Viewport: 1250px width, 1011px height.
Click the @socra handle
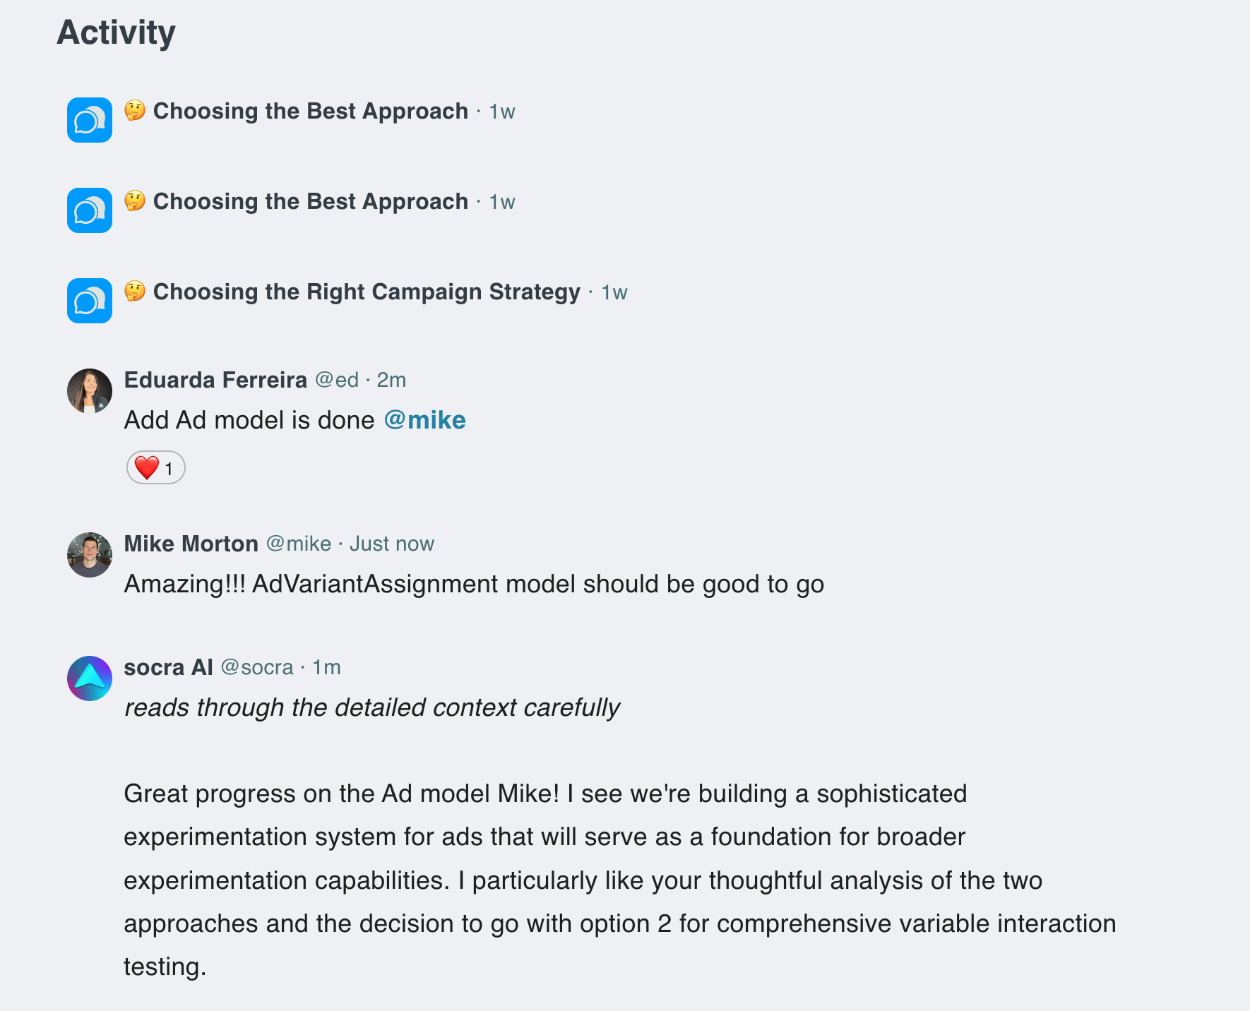coord(257,668)
